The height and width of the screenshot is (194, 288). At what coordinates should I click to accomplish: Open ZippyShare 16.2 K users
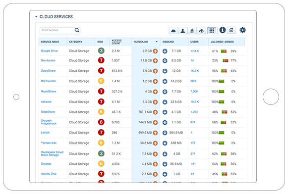point(194,71)
